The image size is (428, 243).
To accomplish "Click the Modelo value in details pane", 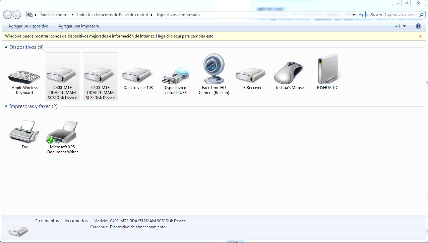I will pos(148,221).
